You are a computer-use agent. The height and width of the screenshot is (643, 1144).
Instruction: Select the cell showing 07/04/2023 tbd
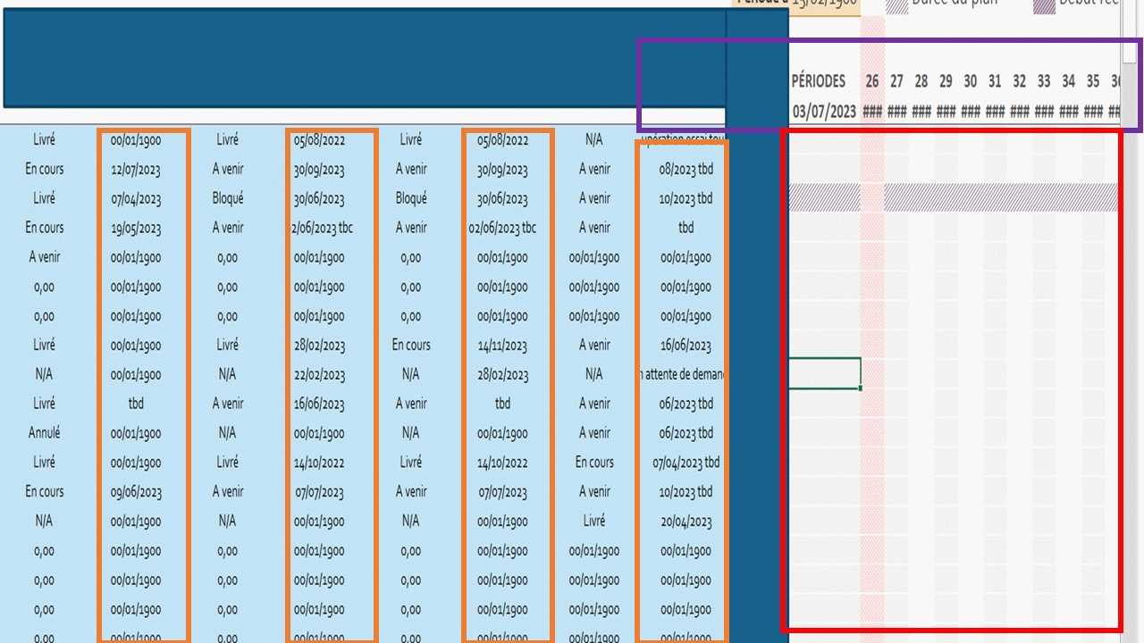point(686,463)
